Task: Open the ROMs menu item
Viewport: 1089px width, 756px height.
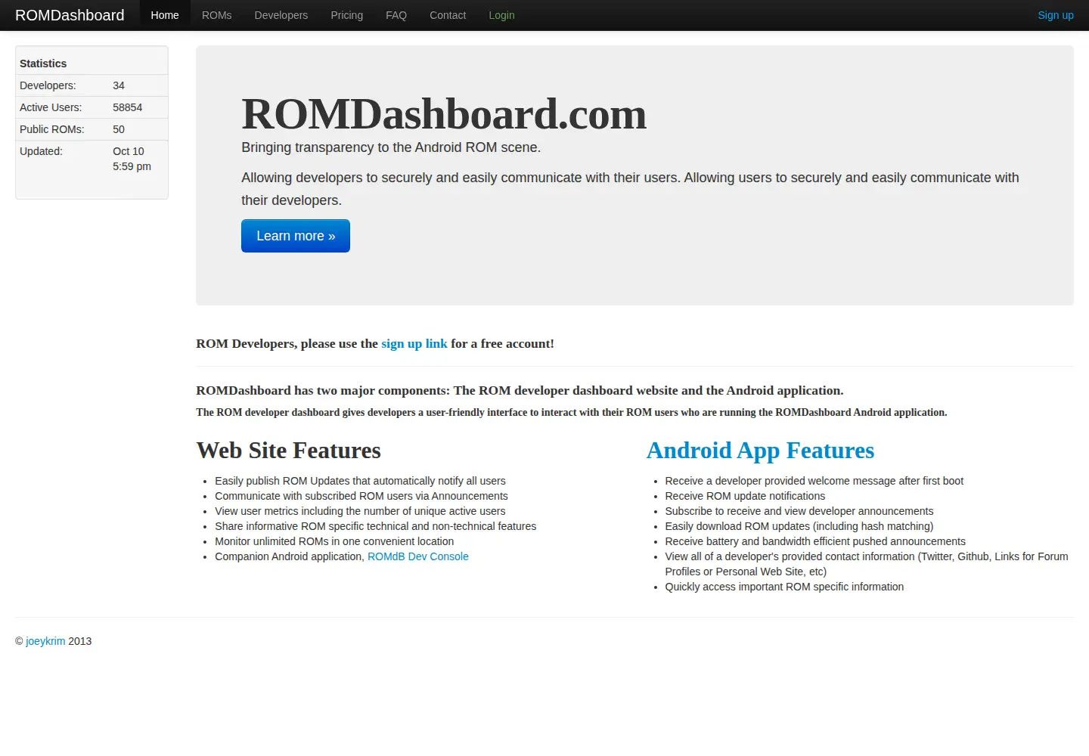Action: 217,15
